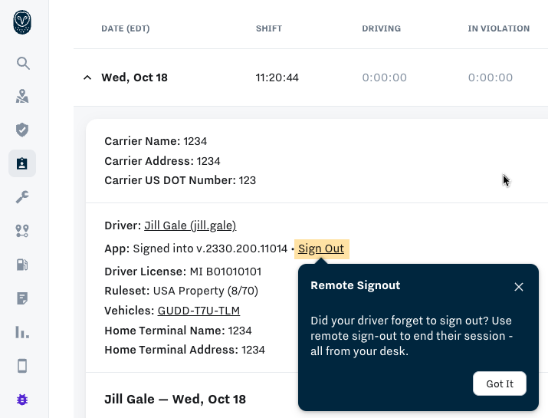Select the Compliance badge sidebar icon
The height and width of the screenshot is (418, 548).
pyautogui.click(x=22, y=163)
